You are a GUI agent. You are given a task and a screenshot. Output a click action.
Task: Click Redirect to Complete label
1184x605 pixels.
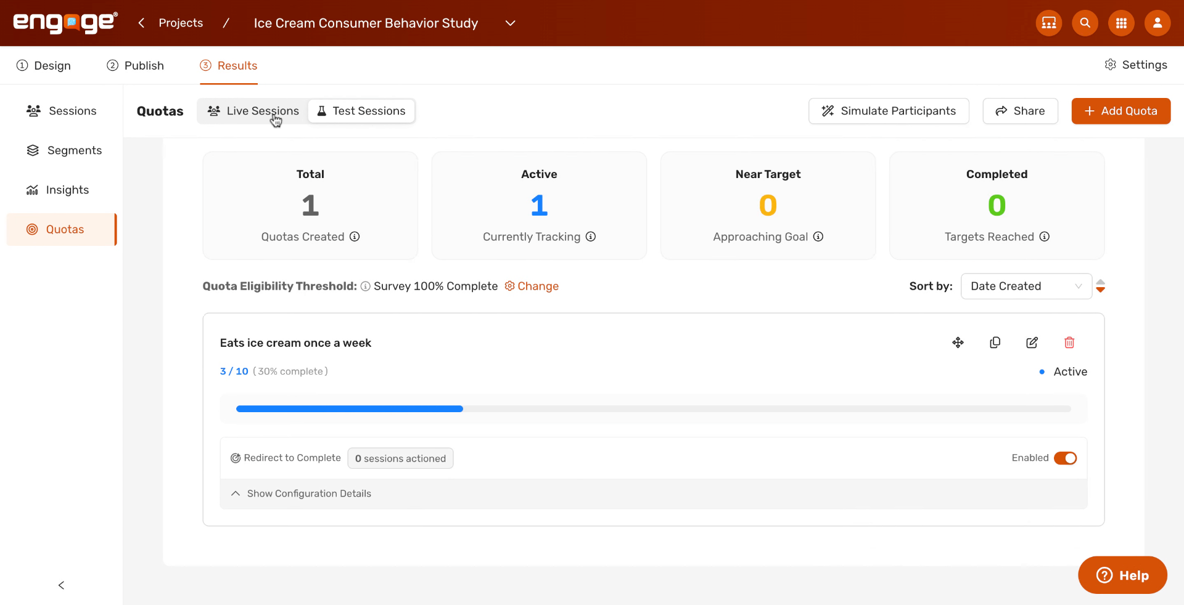292,458
